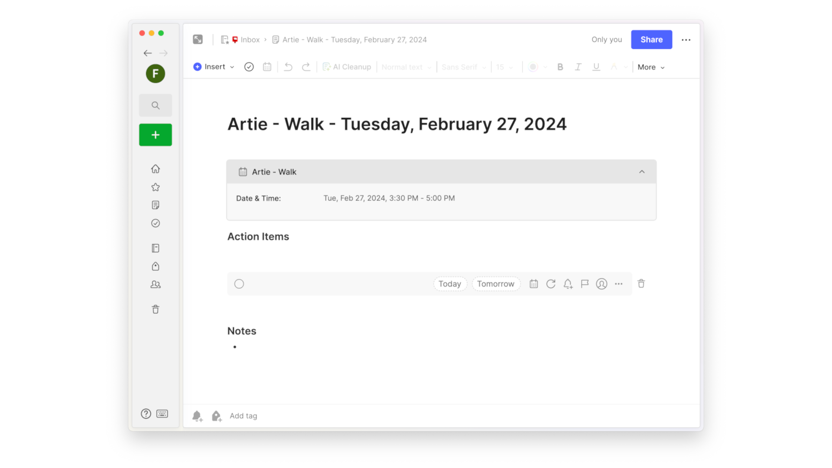832x468 pixels.
Task: Open the Insert dropdown menu
Action: click(214, 67)
